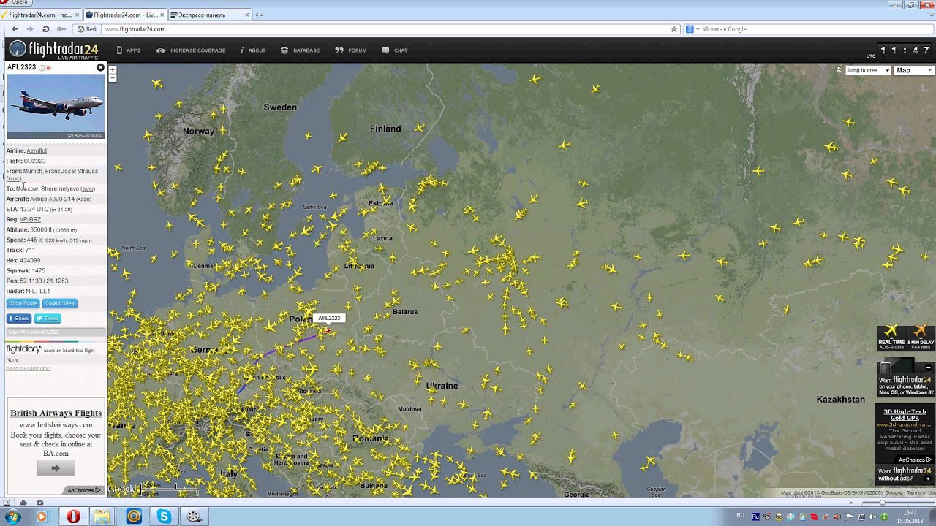Image resolution: width=936 pixels, height=526 pixels.
Task: Click the volume speaker tray icon
Action: (871, 517)
